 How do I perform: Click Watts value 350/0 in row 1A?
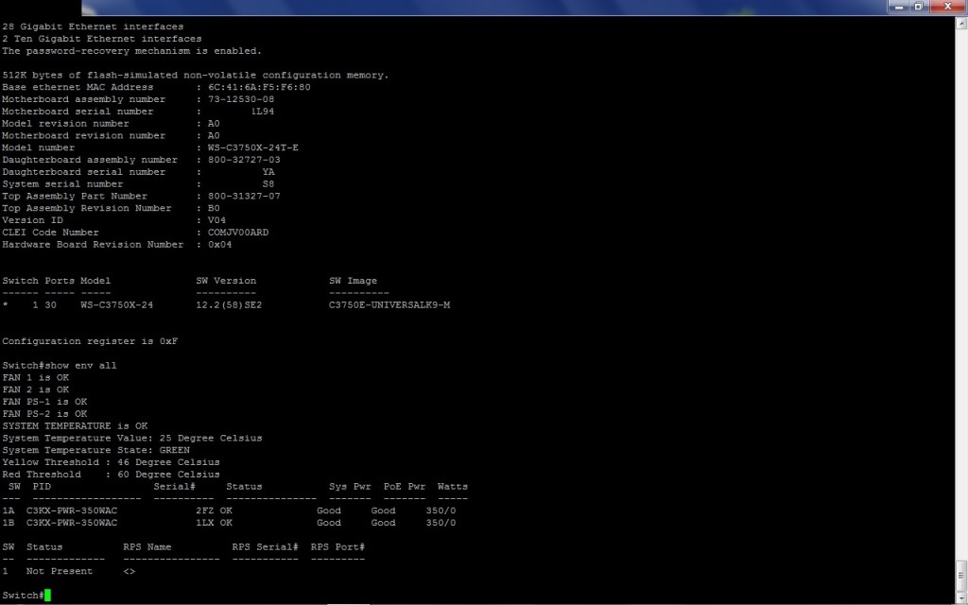(441, 510)
